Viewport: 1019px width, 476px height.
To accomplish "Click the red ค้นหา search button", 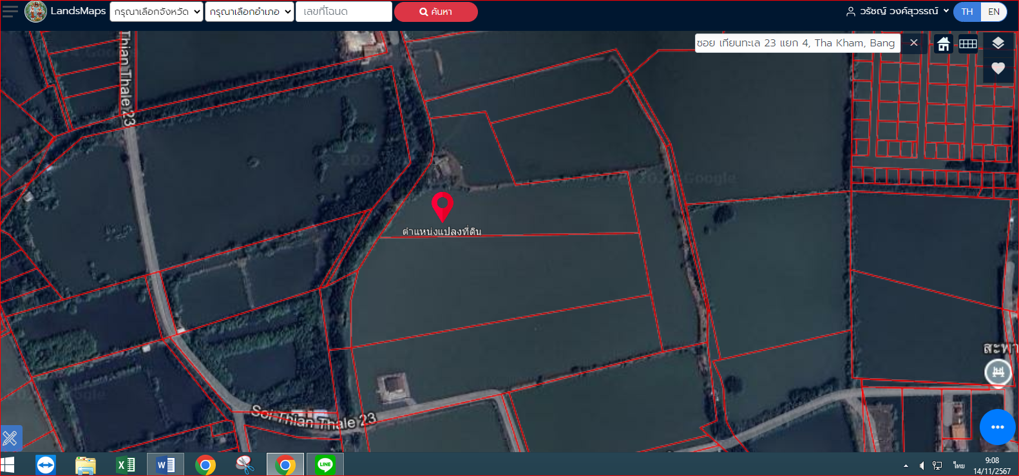I will click(x=435, y=12).
